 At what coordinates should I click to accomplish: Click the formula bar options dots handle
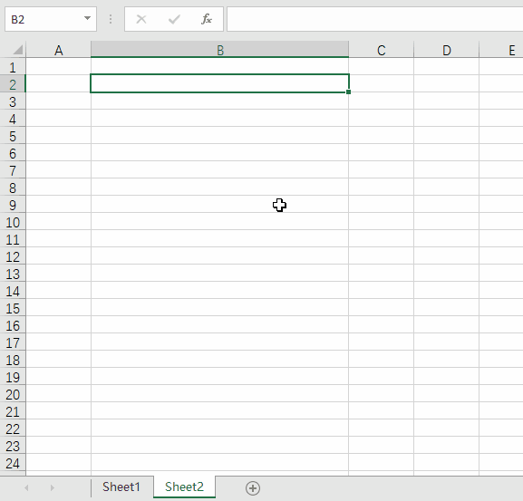pyautogui.click(x=111, y=19)
